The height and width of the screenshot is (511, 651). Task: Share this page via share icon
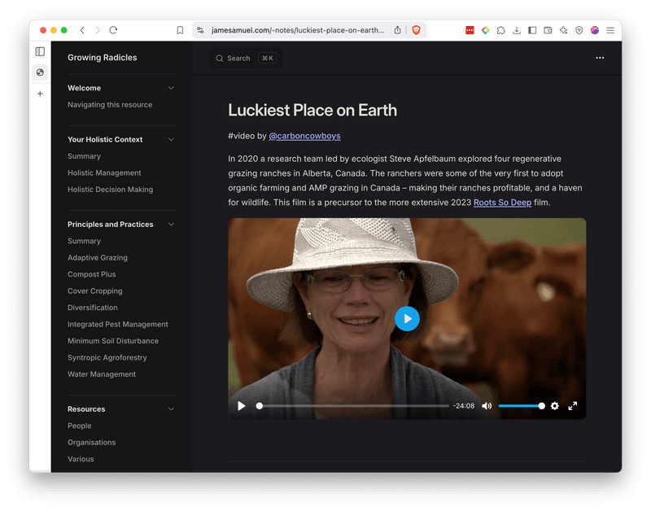(397, 30)
